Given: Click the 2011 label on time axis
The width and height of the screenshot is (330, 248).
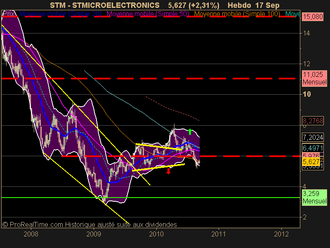Looking at the screenshot, I should [x=219, y=234].
